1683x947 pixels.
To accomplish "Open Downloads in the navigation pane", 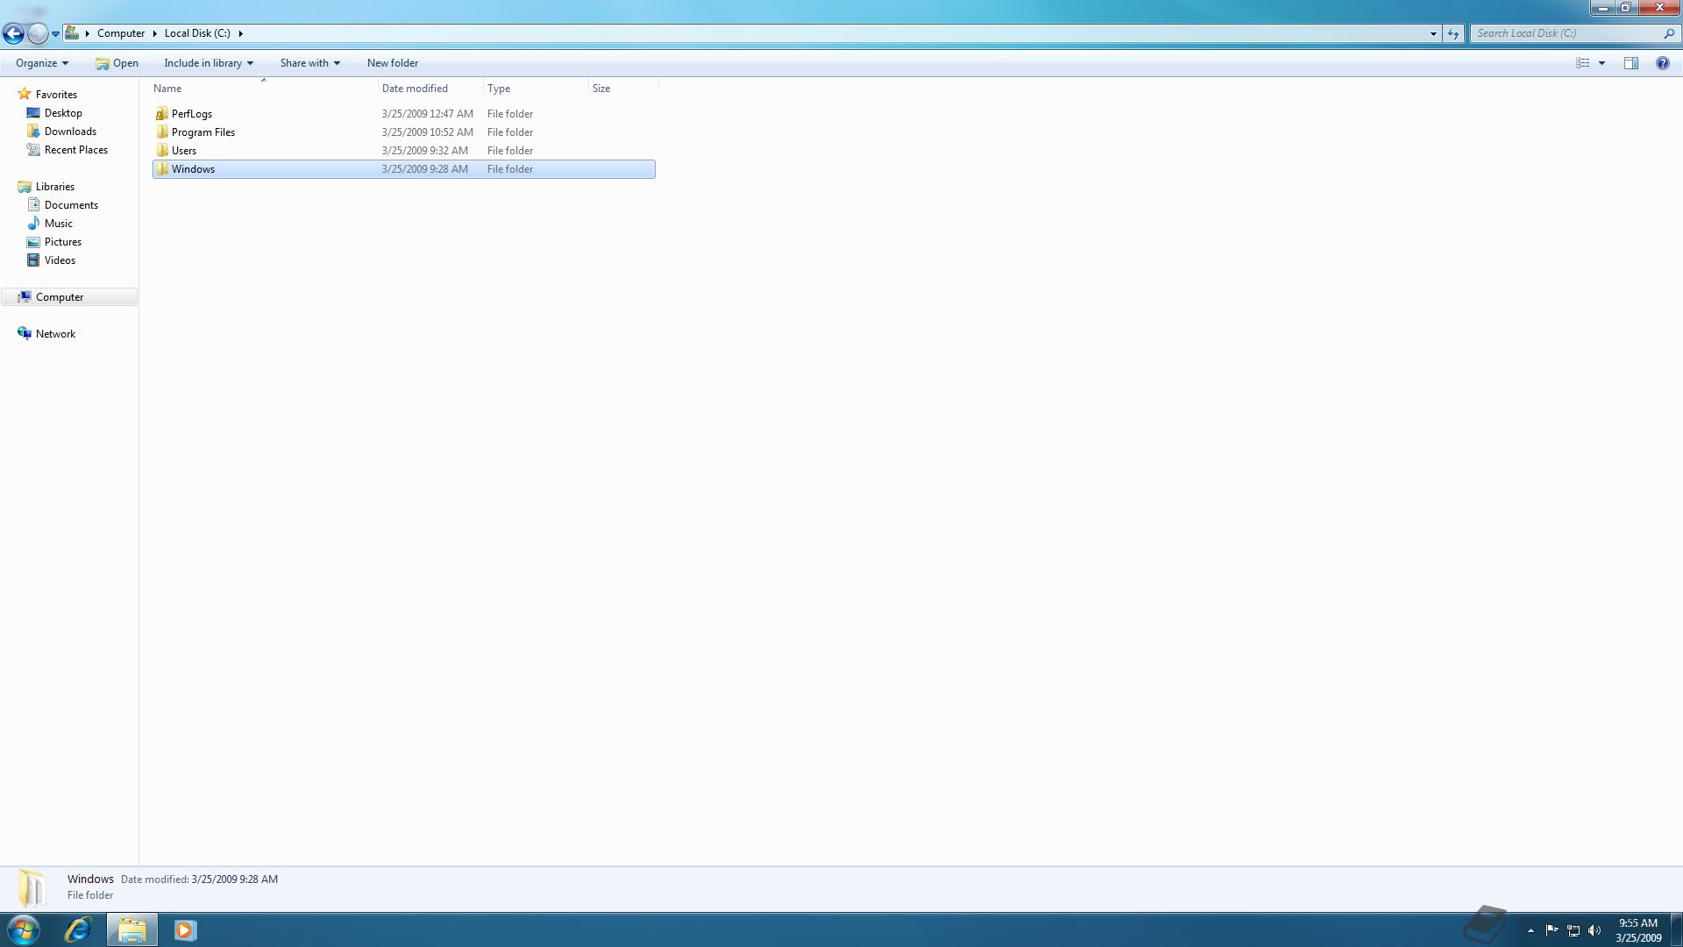I will (x=70, y=132).
